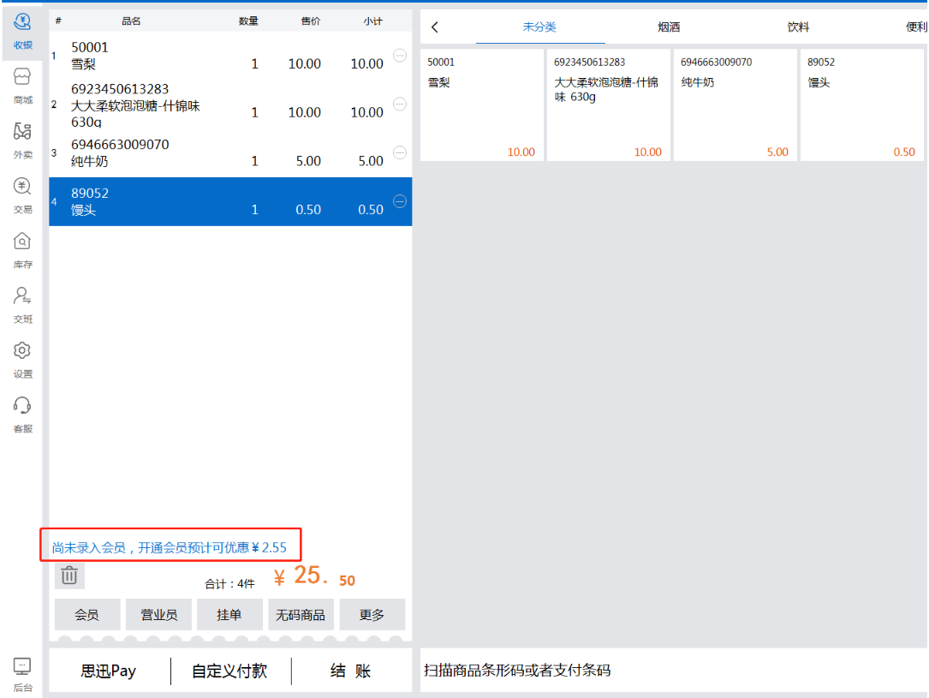Open the 商城 mall sidebar icon

point(22,87)
